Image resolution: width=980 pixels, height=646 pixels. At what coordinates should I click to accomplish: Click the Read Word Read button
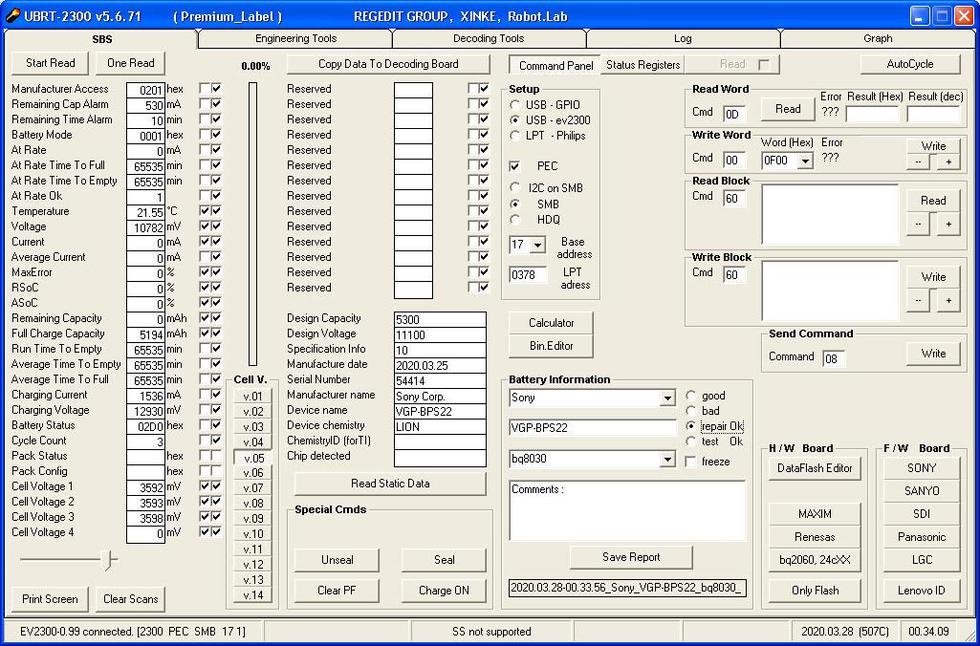click(788, 109)
